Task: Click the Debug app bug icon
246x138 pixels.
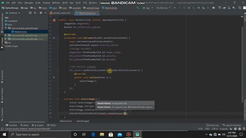Action: click(x=189, y=8)
